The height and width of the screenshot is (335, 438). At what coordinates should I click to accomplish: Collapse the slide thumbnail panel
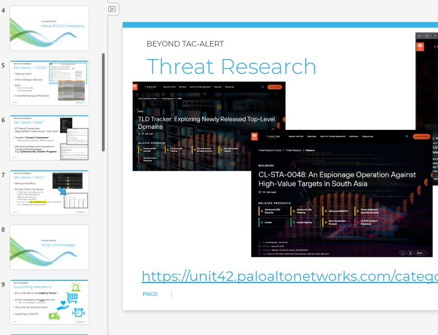[112, 9]
